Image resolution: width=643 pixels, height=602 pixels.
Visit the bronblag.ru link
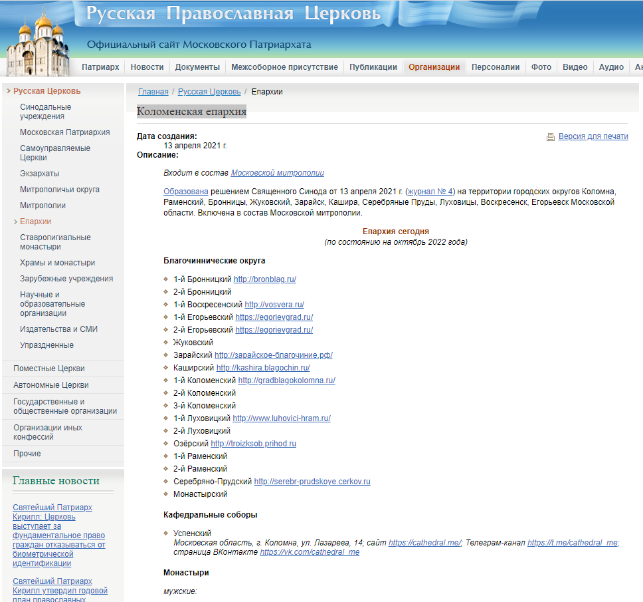point(265,279)
